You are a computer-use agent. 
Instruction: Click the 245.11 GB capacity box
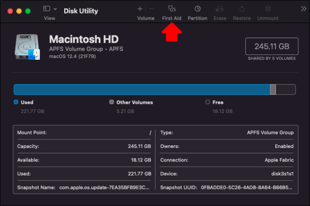[270, 46]
